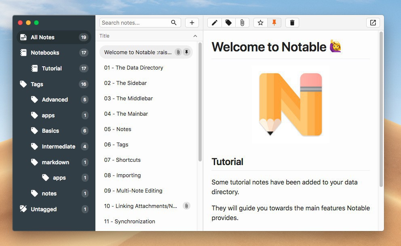
Task: Collapse the Notebooks section in sidebar
Action: tap(45, 53)
